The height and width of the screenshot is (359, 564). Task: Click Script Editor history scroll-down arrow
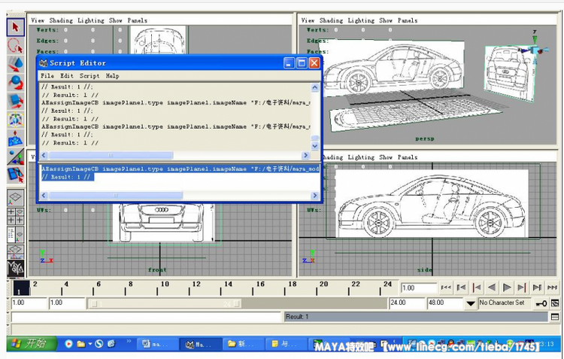point(315,146)
